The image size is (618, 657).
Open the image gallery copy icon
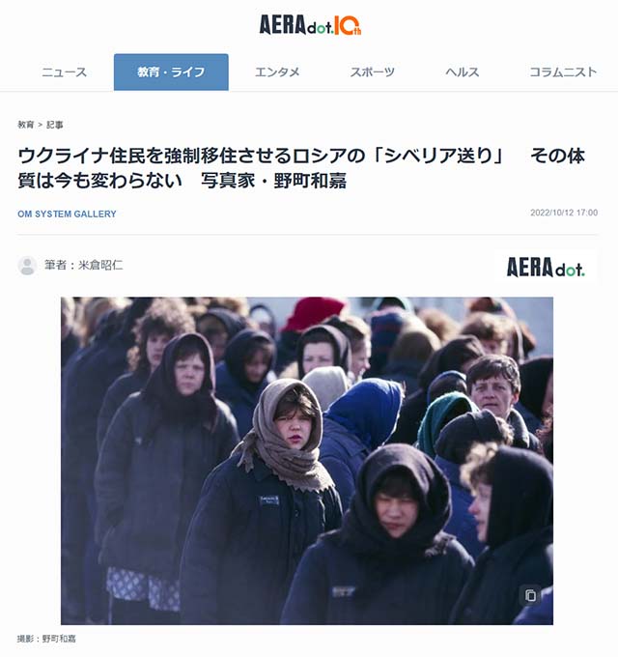[530, 595]
